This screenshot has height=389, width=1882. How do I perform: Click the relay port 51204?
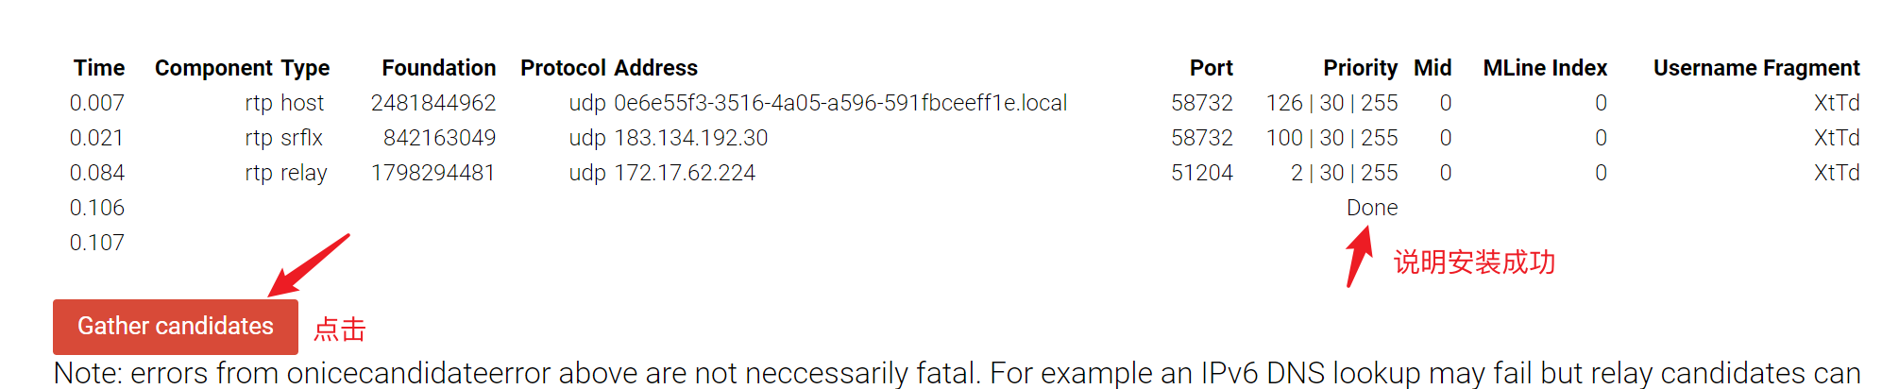(1201, 173)
